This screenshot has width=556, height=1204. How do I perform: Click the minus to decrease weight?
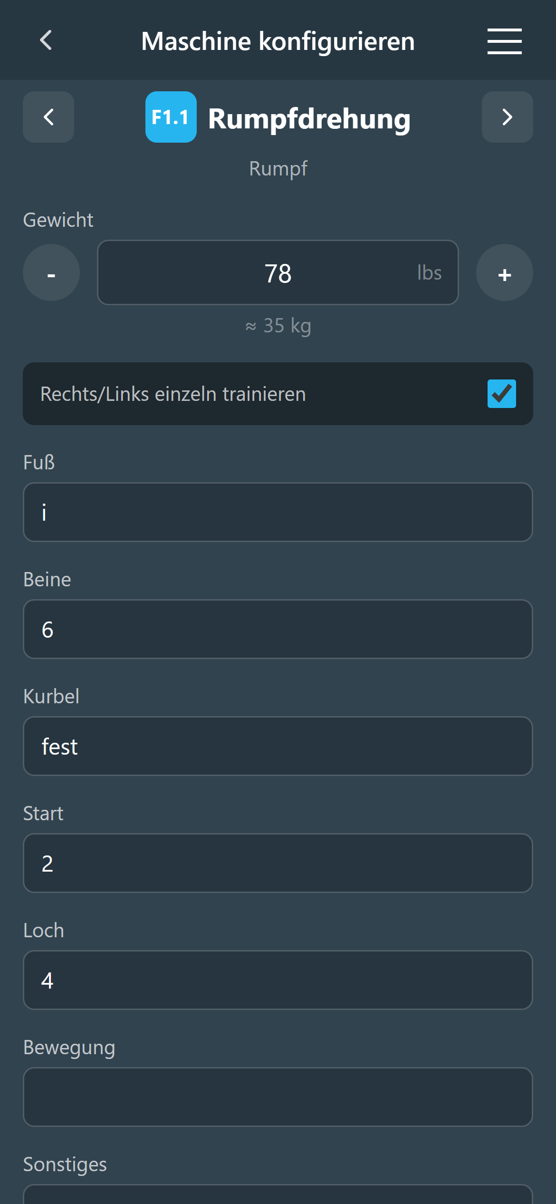[x=51, y=273]
